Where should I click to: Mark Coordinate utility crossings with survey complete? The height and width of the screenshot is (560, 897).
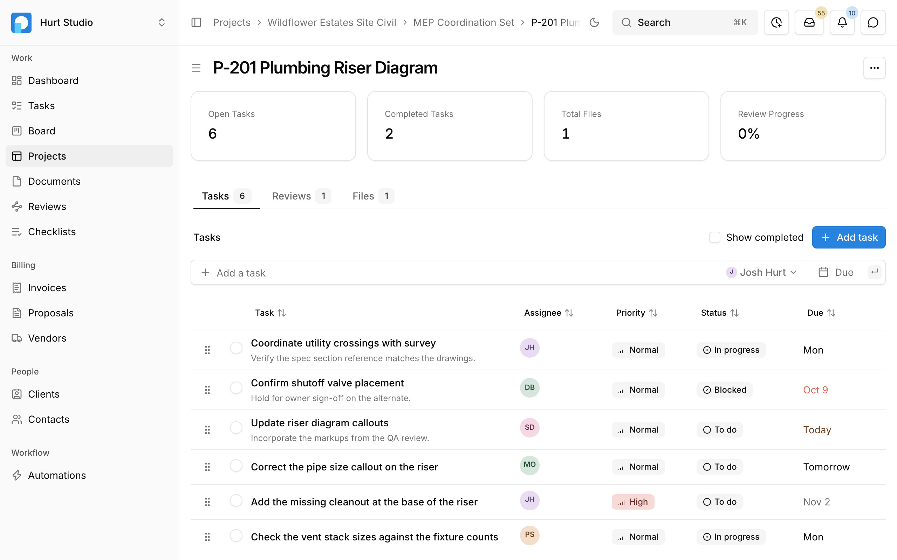(x=236, y=348)
